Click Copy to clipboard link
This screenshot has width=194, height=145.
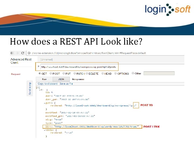pyautogui.click(x=47, y=84)
